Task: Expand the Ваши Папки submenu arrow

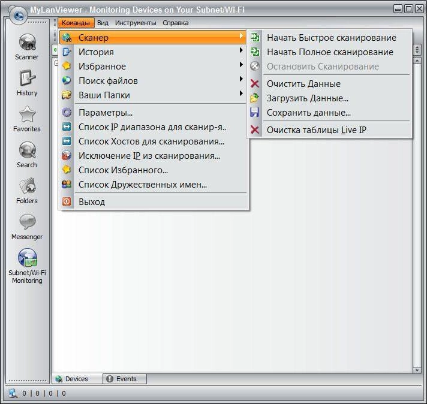Action: (x=241, y=94)
